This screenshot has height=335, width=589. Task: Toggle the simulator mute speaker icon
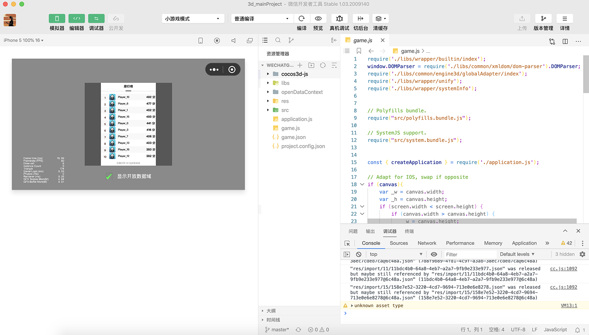[233, 41]
